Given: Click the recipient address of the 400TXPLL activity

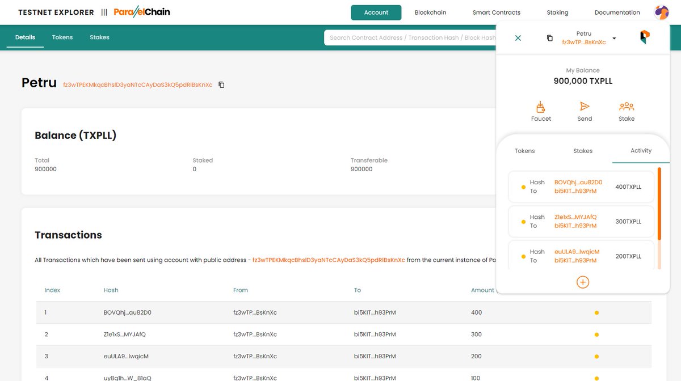Looking at the screenshot, I should point(575,192).
